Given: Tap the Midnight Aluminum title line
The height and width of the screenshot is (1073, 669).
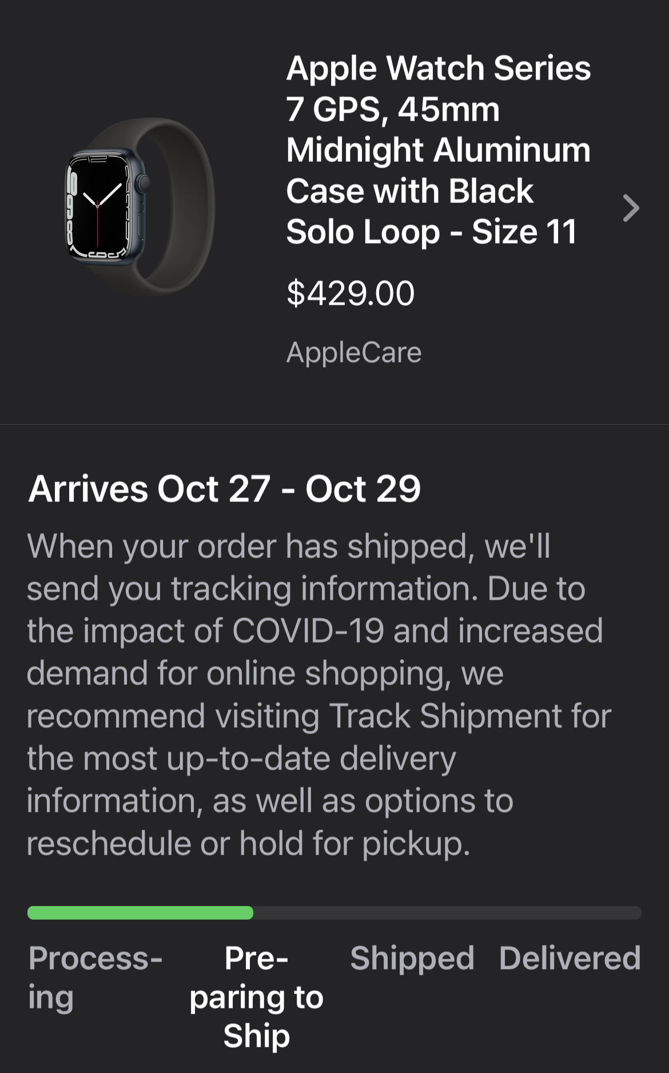Looking at the screenshot, I should tap(438, 150).
